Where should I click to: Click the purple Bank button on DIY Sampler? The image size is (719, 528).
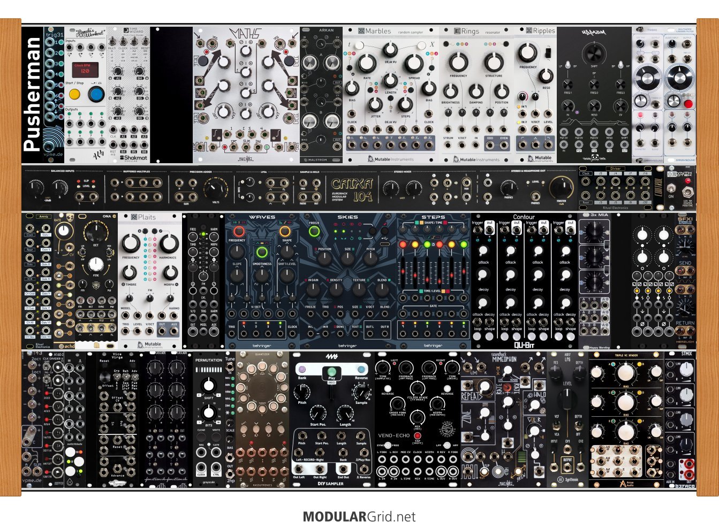pos(302,370)
